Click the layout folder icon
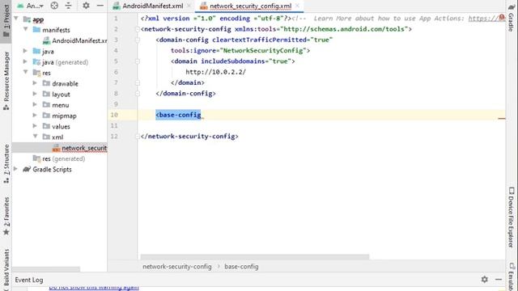 [x=47, y=94]
